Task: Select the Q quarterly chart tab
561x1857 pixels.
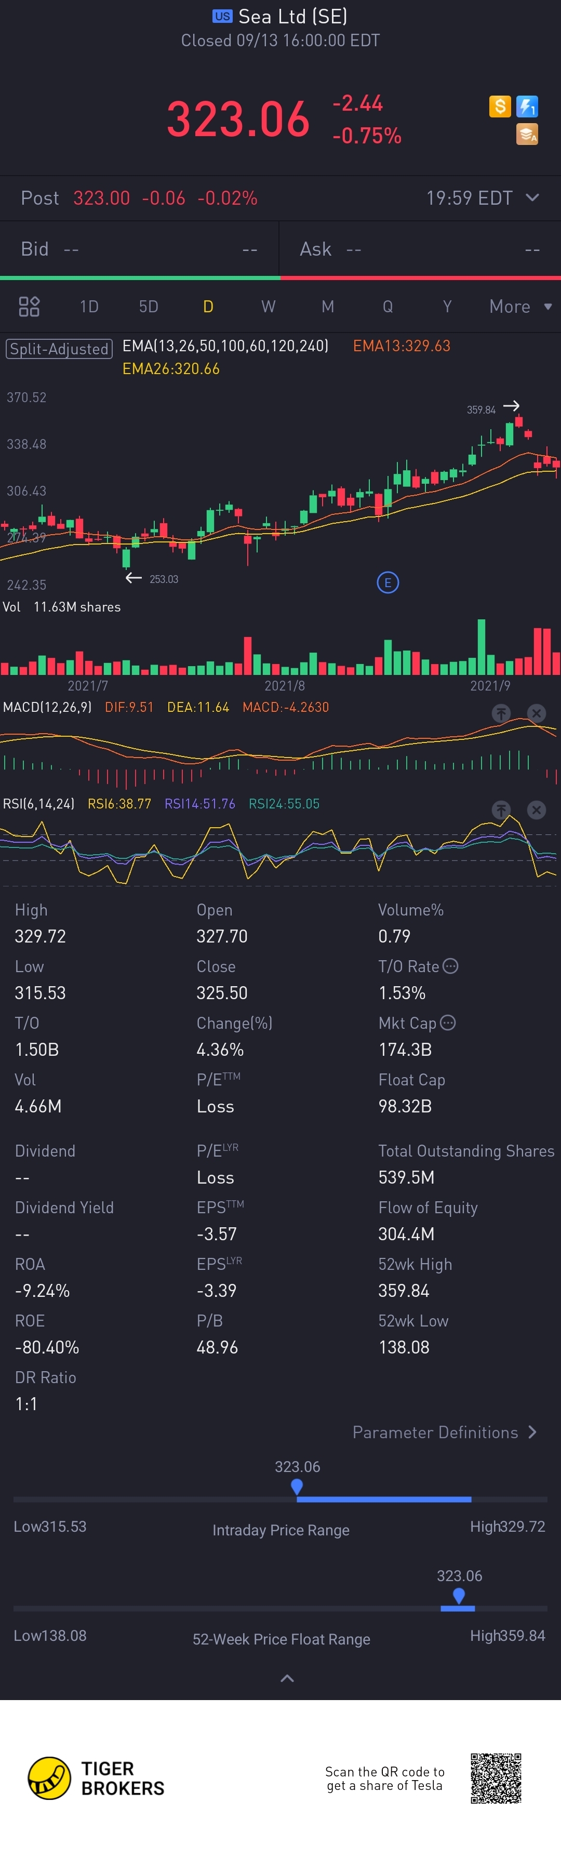Action: point(387,307)
